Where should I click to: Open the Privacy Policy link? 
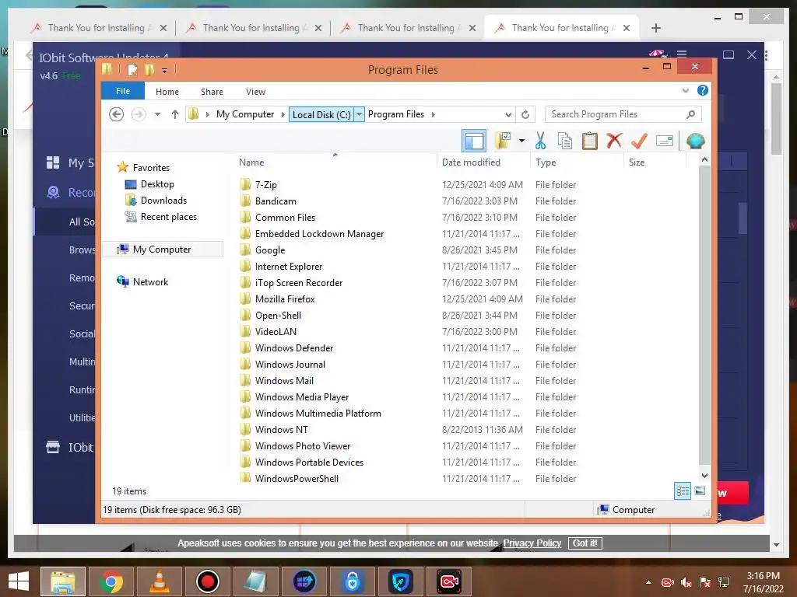pyautogui.click(x=532, y=543)
